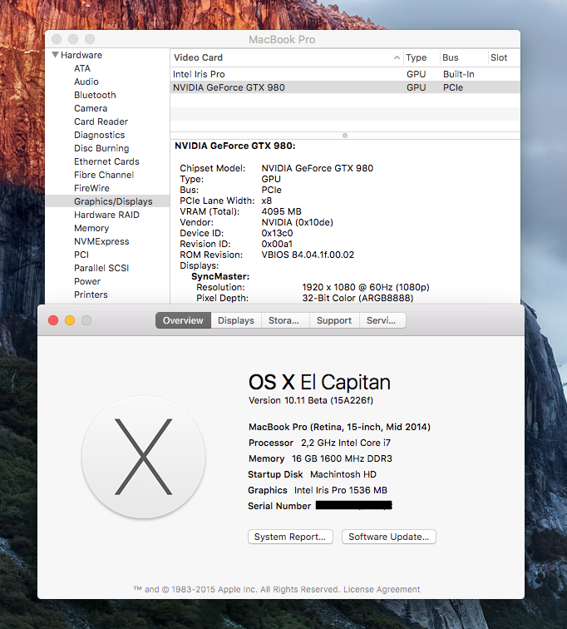The image size is (567, 629).
Task: Open Hardware RAID in the sidebar
Action: pos(106,215)
